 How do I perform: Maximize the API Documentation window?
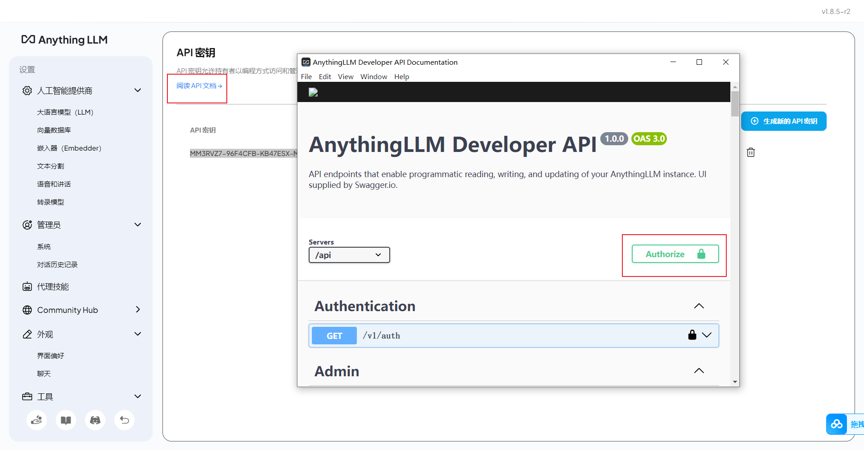[x=699, y=62]
